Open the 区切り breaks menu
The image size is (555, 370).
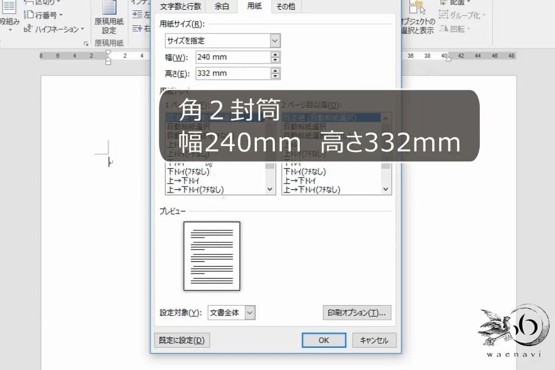point(42,2)
